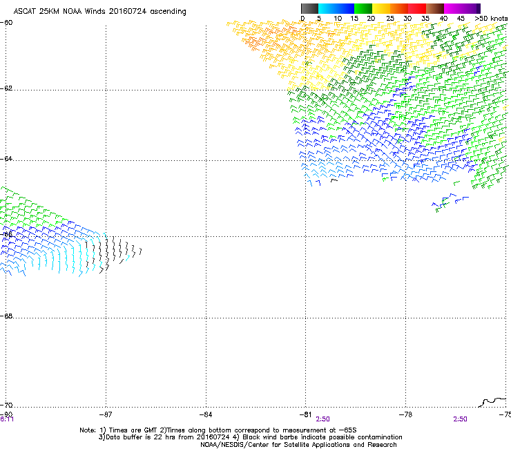Select the yellow 20–25 knots legend segment
The width and height of the screenshot is (511, 449).
[x=381, y=8]
